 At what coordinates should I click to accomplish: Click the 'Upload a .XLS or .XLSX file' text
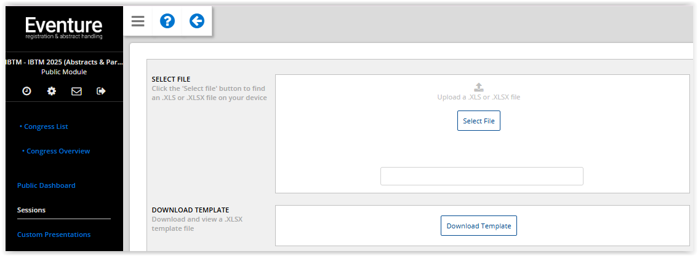click(478, 97)
